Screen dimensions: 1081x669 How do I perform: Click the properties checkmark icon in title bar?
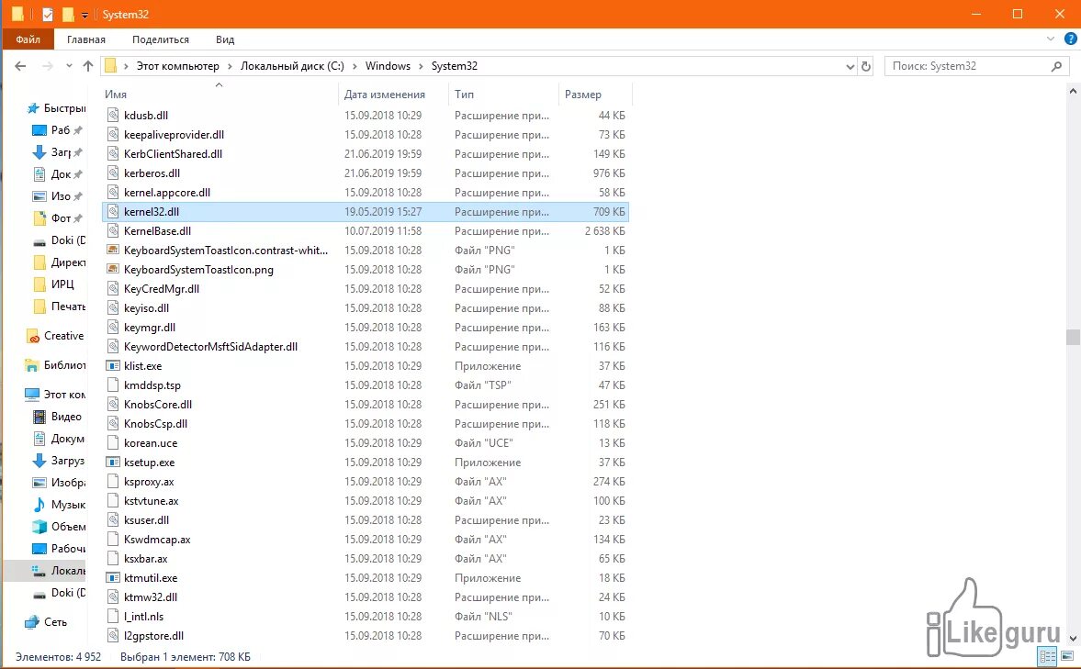(x=48, y=14)
